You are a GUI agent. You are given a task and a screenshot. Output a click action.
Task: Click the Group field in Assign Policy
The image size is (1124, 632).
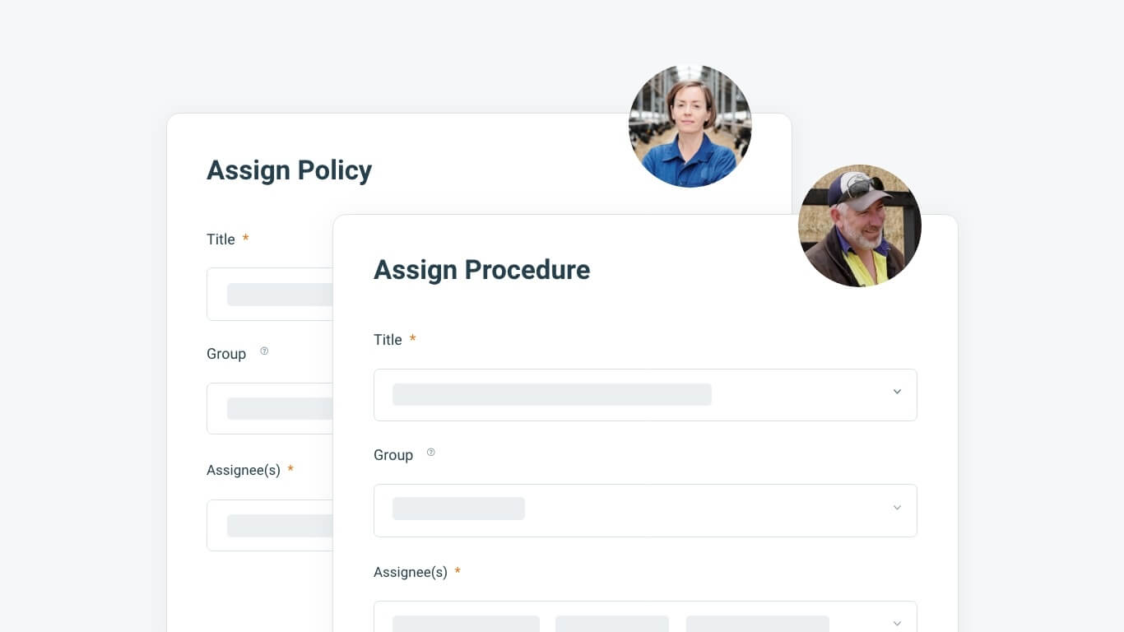[270, 409]
